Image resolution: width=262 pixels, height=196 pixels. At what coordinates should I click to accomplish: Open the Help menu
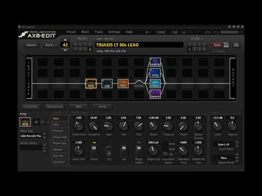pyautogui.click(x=129, y=32)
